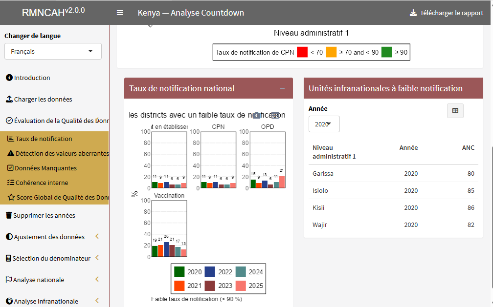Click the orange ≥ 70 and < 90 swatch
This screenshot has height=307, width=493.
331,52
